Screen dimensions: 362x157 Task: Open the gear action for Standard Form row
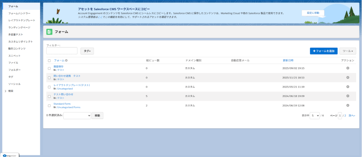348,105
